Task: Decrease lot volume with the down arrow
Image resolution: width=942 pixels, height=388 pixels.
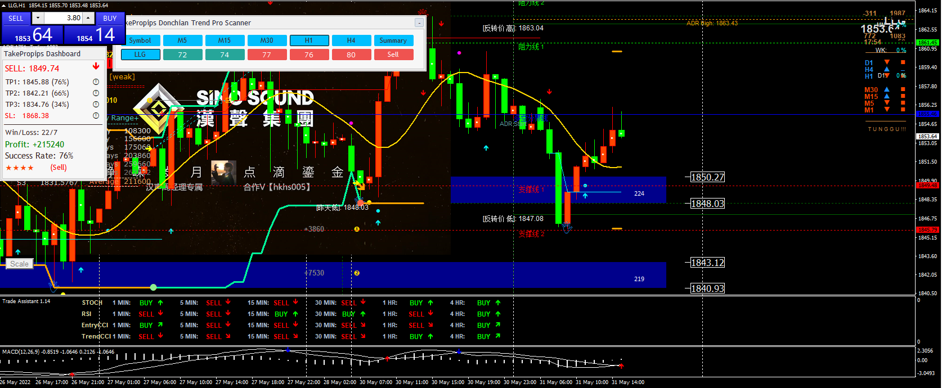Action: 38,18
